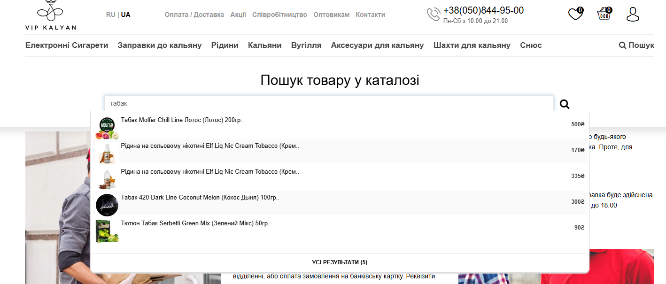Open Аксесуари для кальяну category
The image size is (666, 284).
coord(378,45)
